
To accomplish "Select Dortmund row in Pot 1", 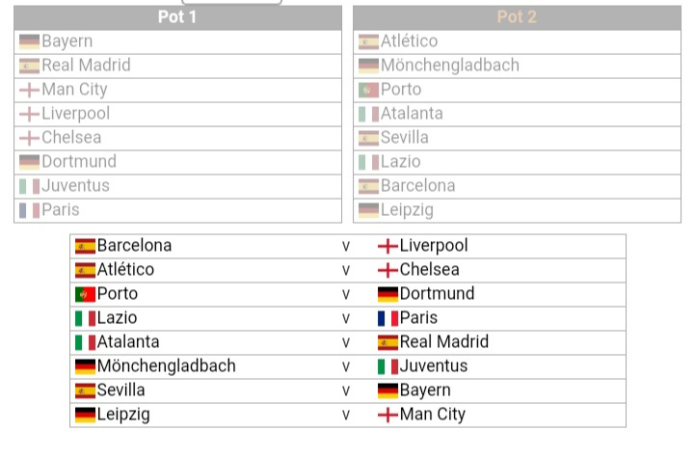I will pos(178,162).
